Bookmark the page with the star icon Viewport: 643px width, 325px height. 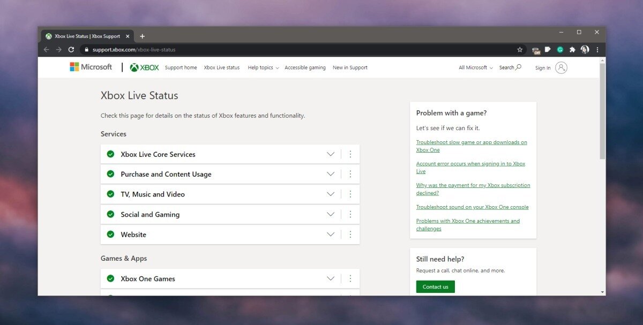(520, 49)
